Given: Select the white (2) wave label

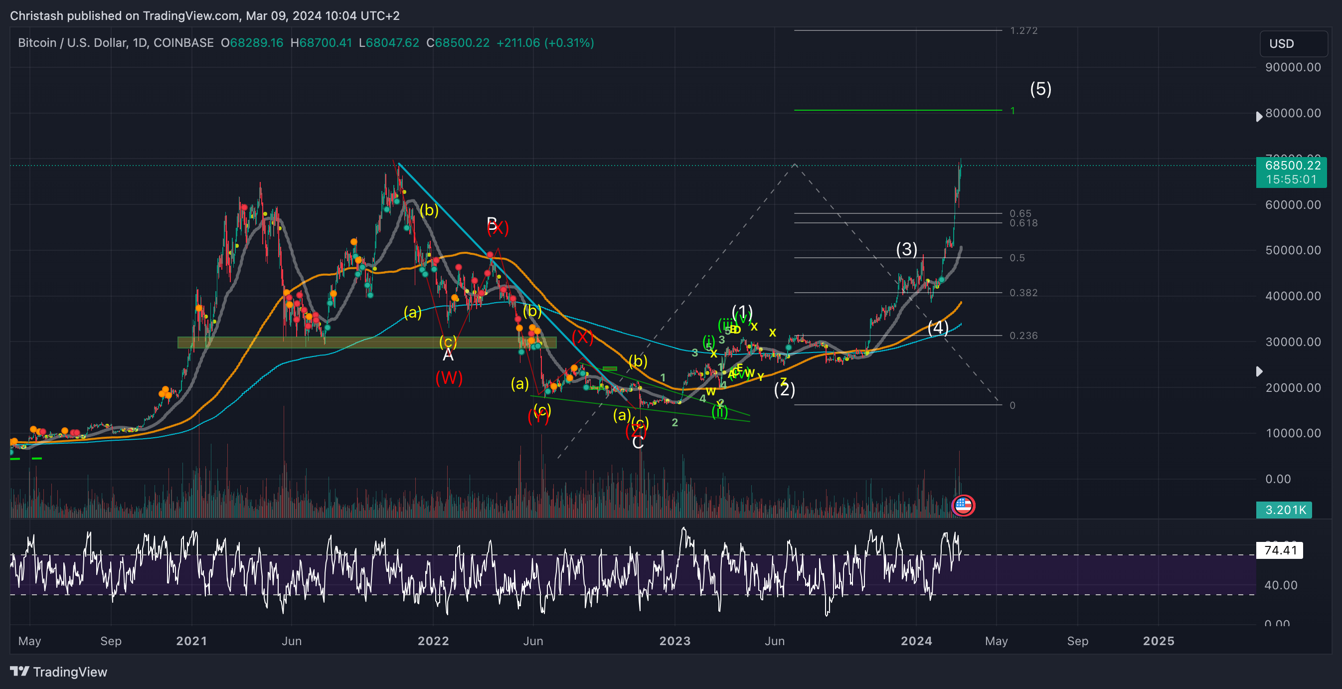Looking at the screenshot, I should (784, 389).
